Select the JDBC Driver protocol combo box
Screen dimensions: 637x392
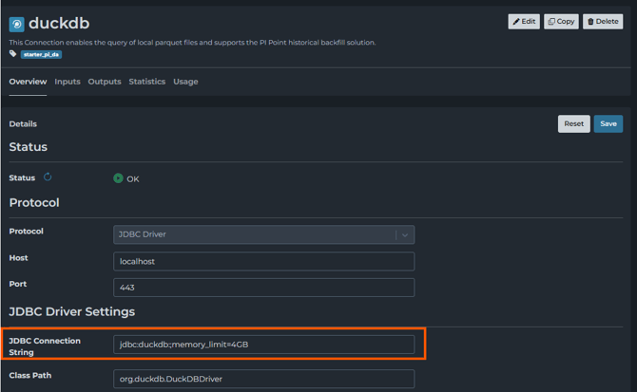263,234
